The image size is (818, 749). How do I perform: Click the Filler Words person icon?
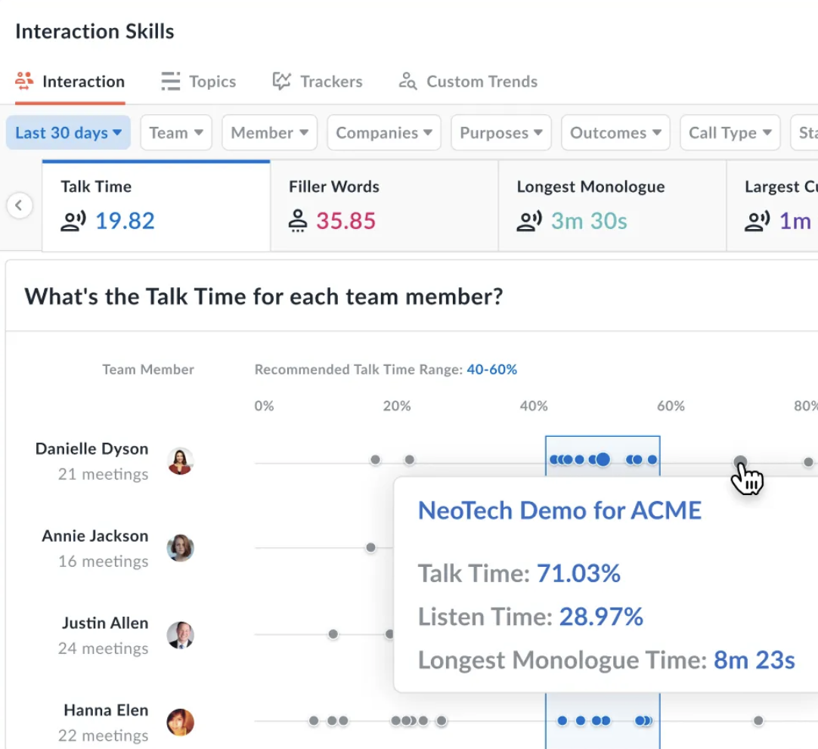pyautogui.click(x=298, y=221)
